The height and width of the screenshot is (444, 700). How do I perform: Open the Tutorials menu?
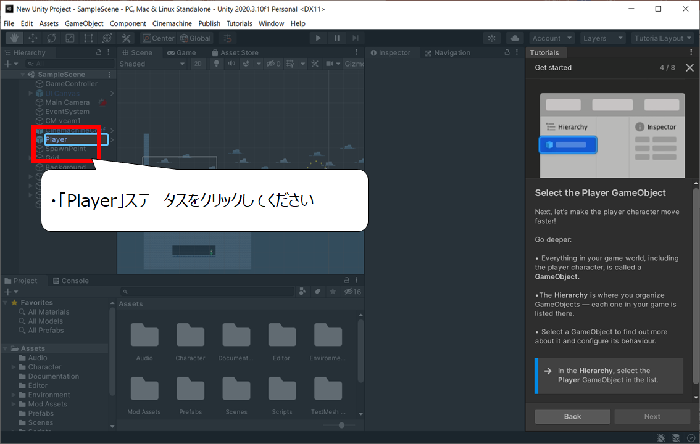coord(240,23)
